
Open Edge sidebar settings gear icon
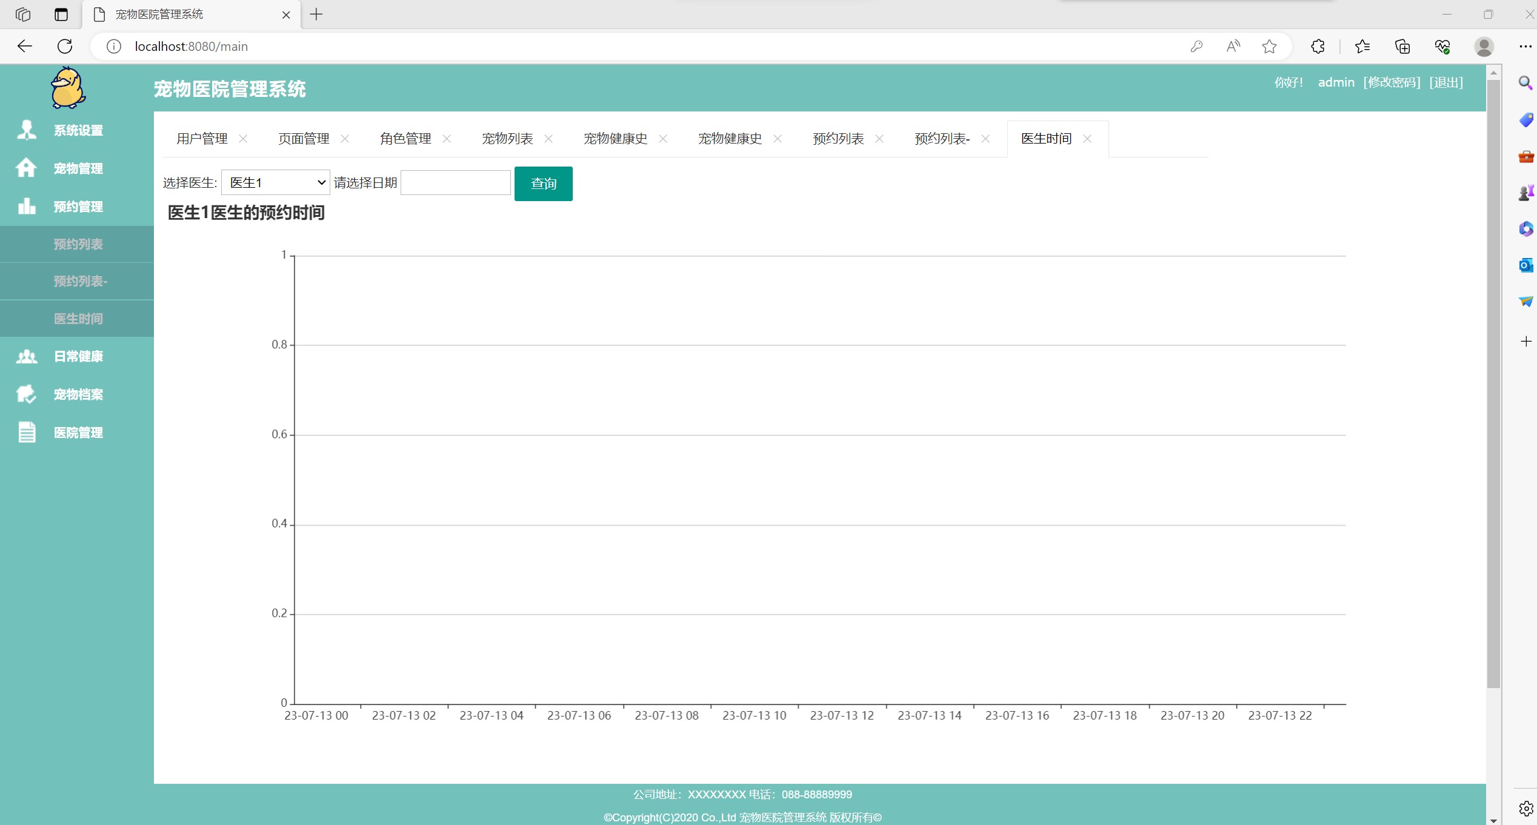click(x=1525, y=808)
